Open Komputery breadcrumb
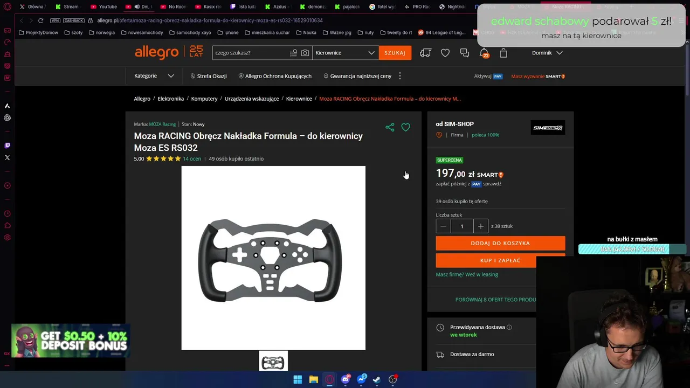Image resolution: width=690 pixels, height=388 pixels. 204,99
